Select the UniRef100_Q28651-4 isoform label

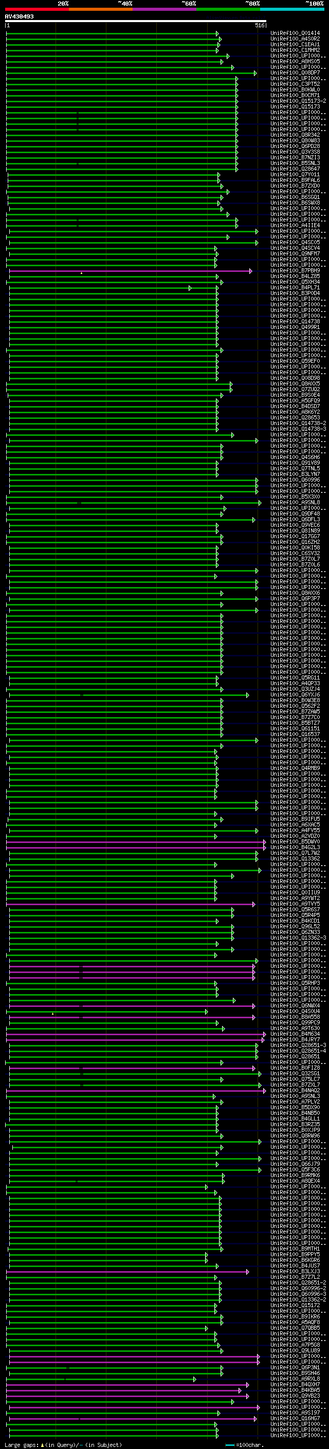click(x=298, y=1051)
